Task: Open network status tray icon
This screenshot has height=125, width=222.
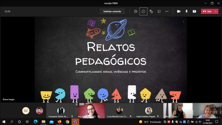Action: pyautogui.click(x=196, y=122)
